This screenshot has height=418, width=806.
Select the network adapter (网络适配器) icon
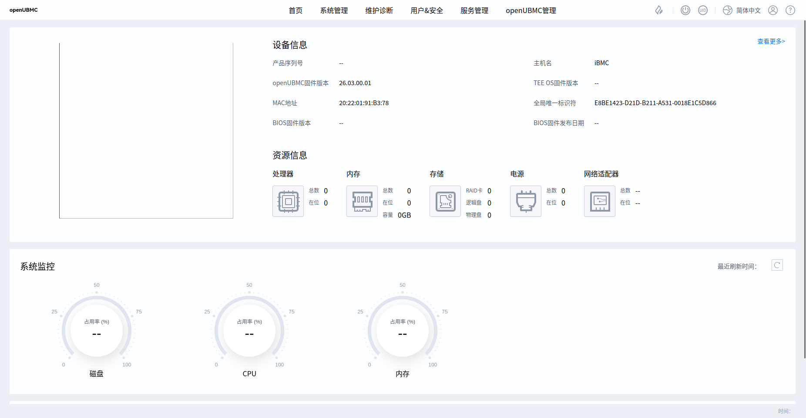coord(600,201)
